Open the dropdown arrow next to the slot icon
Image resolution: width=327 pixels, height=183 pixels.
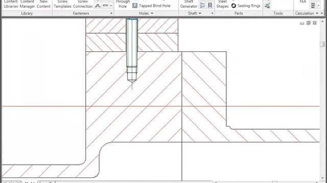111,6
